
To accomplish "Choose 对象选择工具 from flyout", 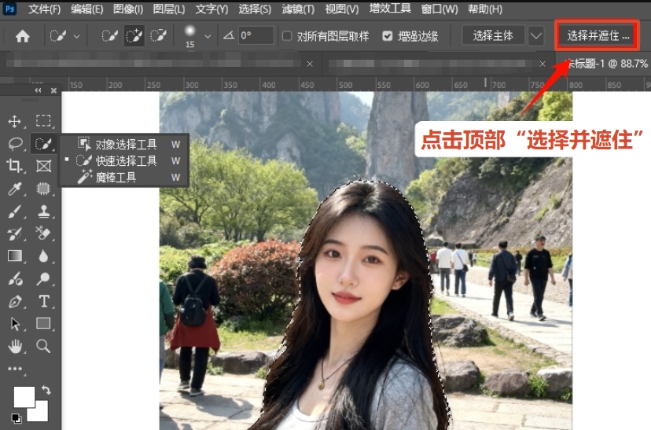I will click(124, 144).
